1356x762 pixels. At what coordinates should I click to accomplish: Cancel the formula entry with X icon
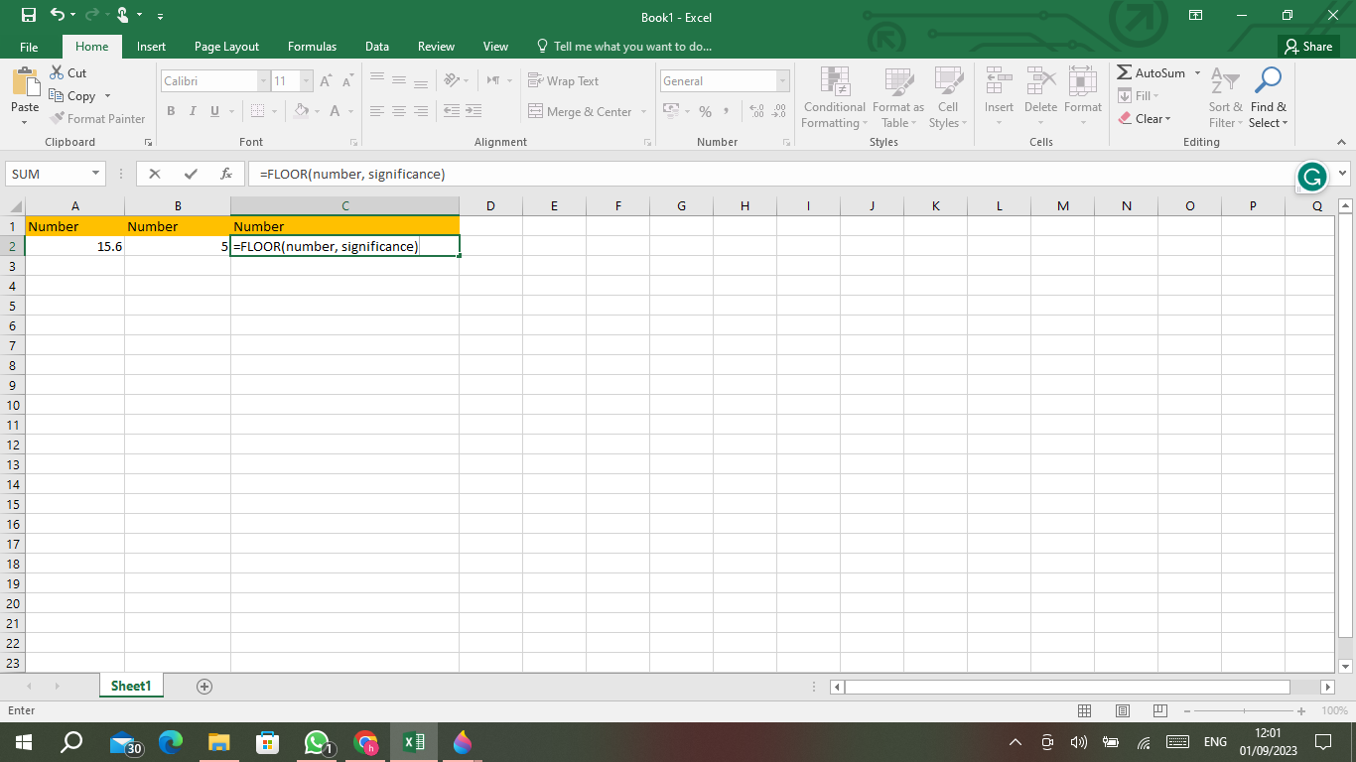[x=154, y=174]
